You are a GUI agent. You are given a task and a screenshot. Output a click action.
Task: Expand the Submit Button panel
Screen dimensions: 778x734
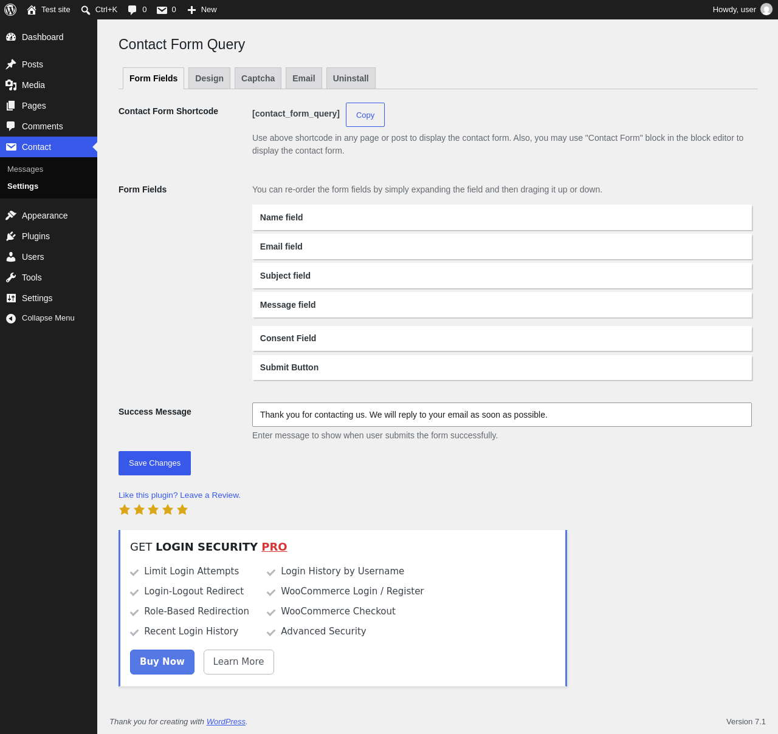point(502,367)
